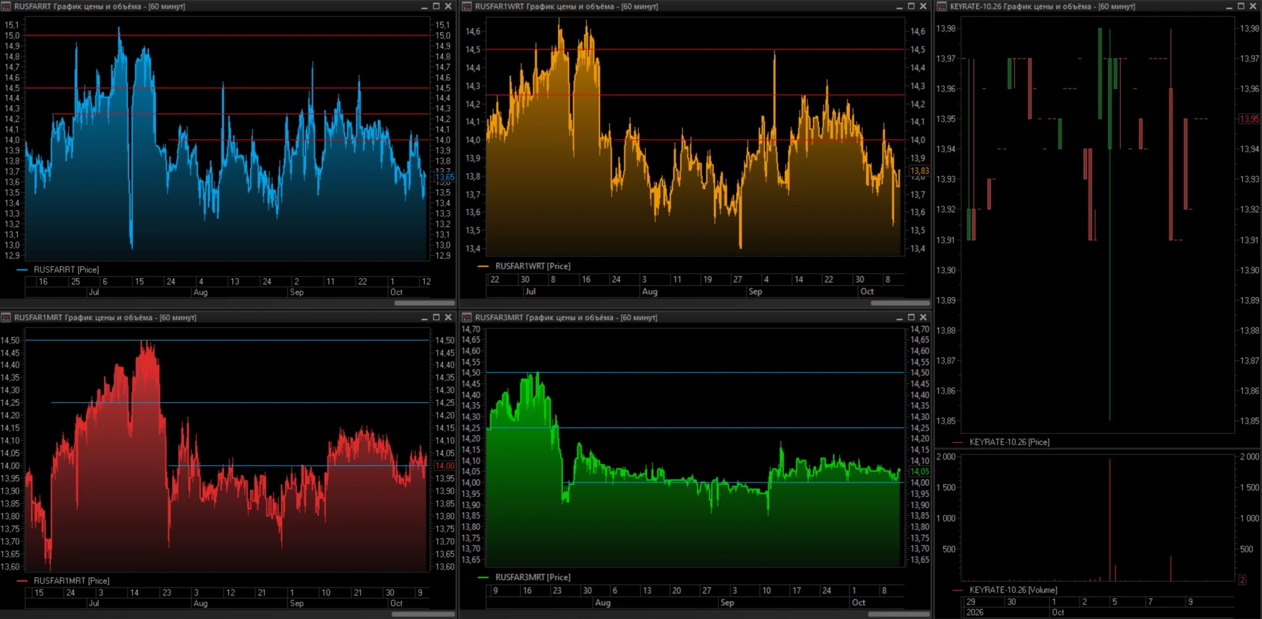Select the RUSFAR1MRT [Price] legend label
Screen dimensions: 1262x619
click(72, 581)
